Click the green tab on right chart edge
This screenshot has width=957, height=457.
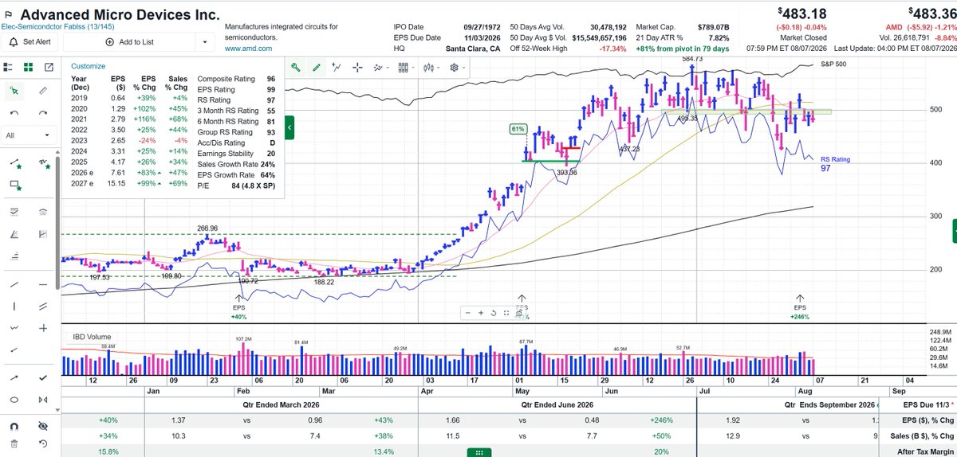tap(954, 232)
